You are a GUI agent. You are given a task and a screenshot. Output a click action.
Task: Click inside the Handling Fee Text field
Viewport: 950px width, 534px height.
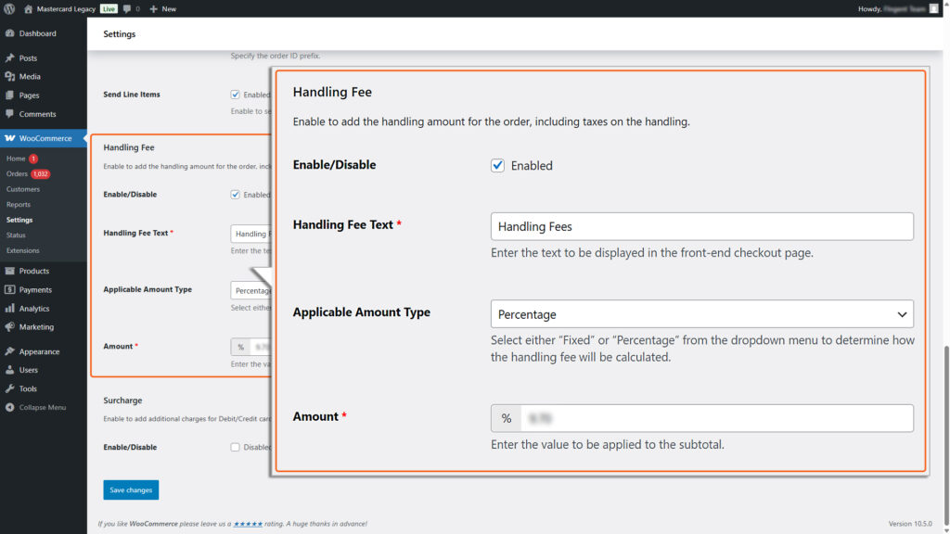700,226
